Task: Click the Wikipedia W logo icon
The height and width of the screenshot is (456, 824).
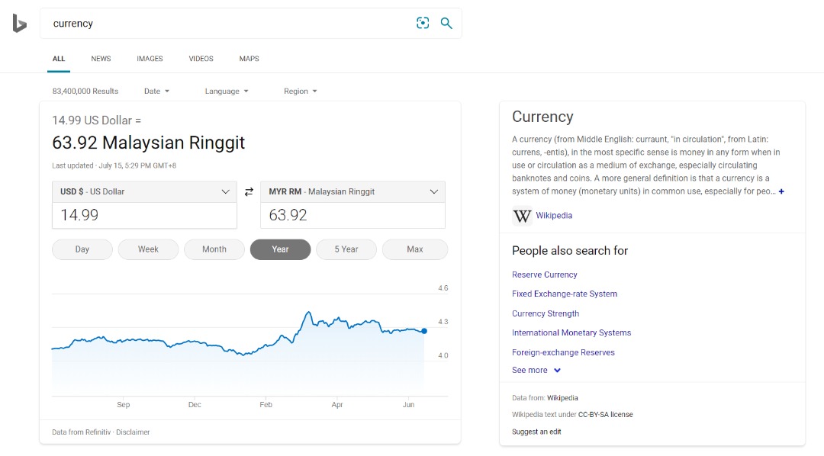Action: (x=522, y=216)
